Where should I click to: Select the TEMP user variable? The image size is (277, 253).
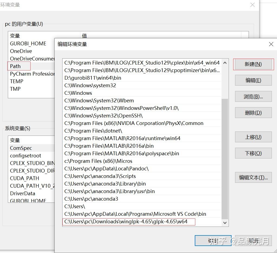pyautogui.click(x=16, y=81)
